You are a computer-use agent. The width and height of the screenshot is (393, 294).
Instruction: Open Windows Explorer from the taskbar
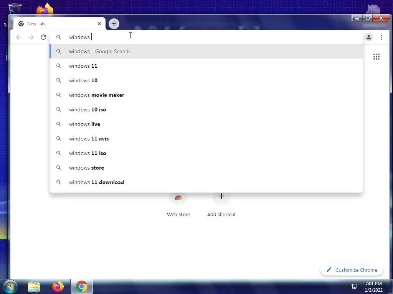coord(34,286)
